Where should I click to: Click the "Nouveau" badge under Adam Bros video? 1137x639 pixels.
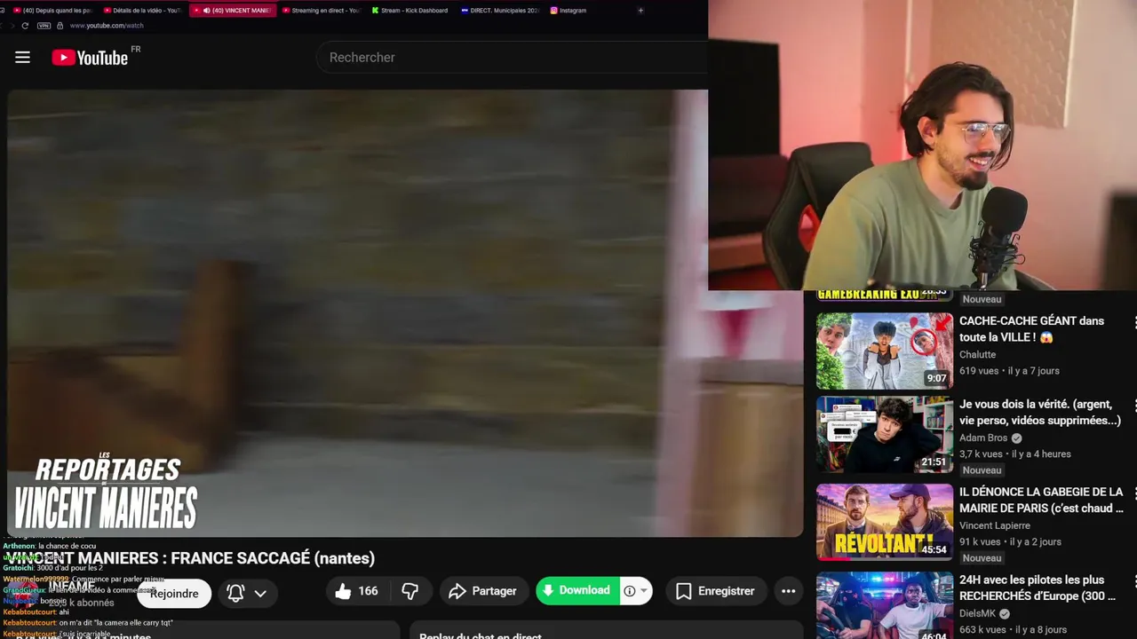[982, 470]
